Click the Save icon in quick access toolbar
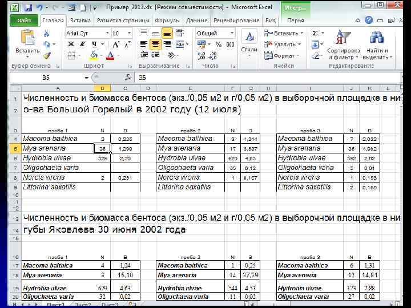Screen dimensions: 411x308 28,7
